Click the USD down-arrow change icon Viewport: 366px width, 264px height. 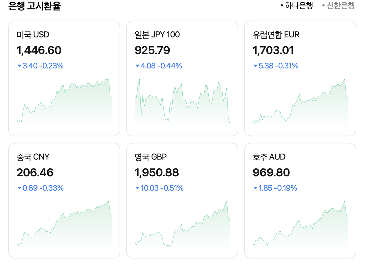click(x=19, y=66)
